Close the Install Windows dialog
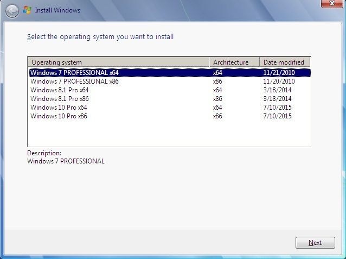 coord(332,4)
